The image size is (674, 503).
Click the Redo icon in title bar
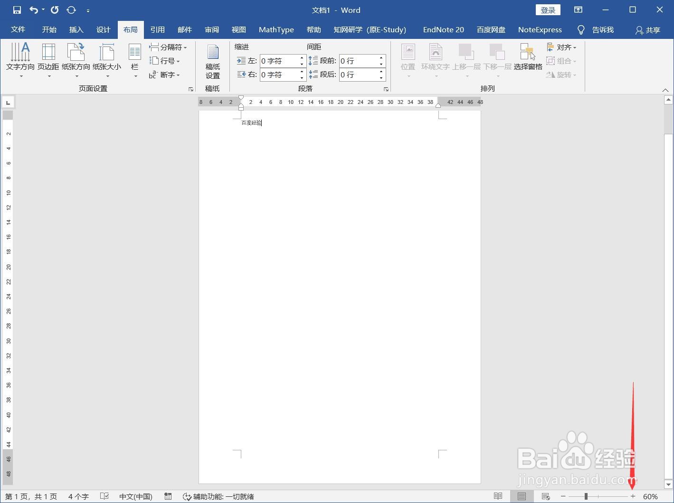point(55,10)
